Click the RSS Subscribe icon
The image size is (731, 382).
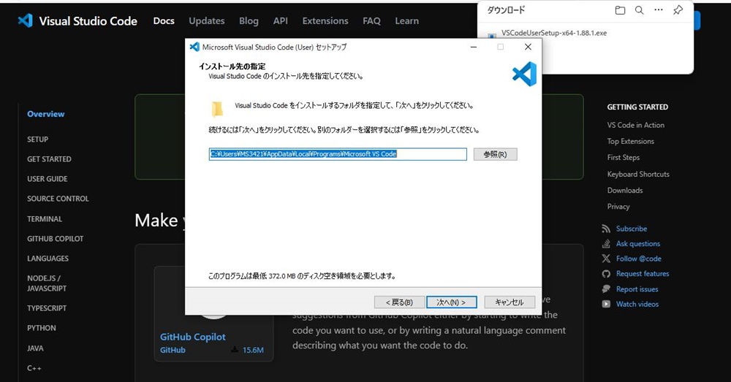[606, 229]
